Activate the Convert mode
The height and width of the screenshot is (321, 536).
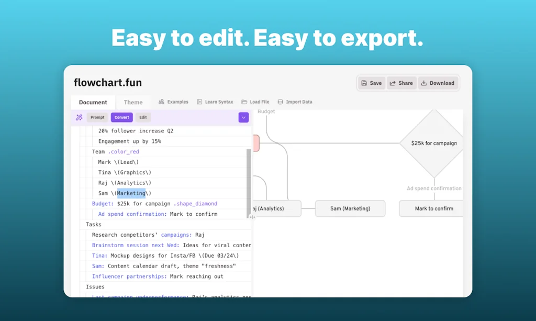coord(121,117)
